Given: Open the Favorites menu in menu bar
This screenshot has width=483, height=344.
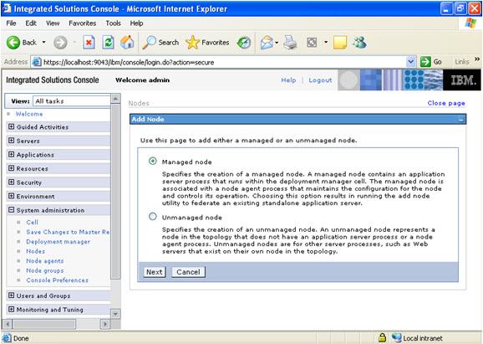Looking at the screenshot, I should pyautogui.click(x=82, y=23).
